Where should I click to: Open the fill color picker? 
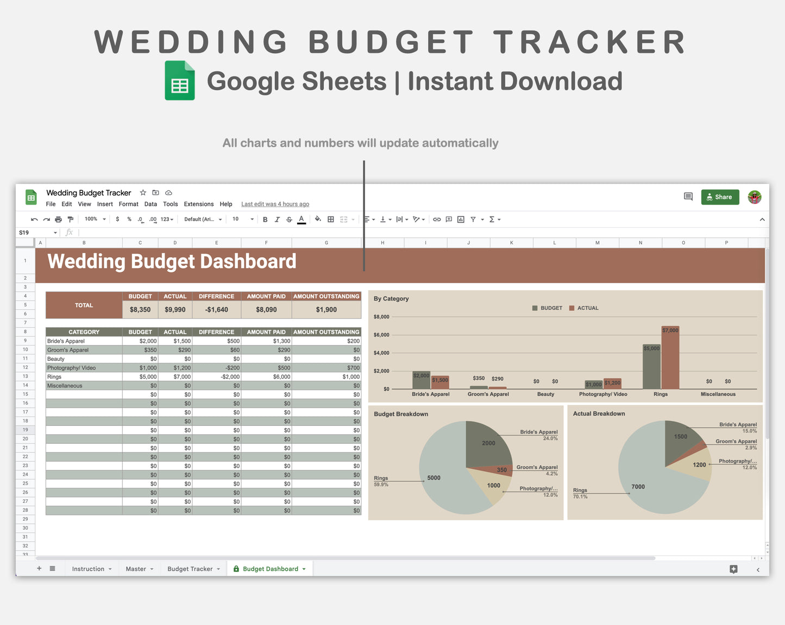(318, 219)
